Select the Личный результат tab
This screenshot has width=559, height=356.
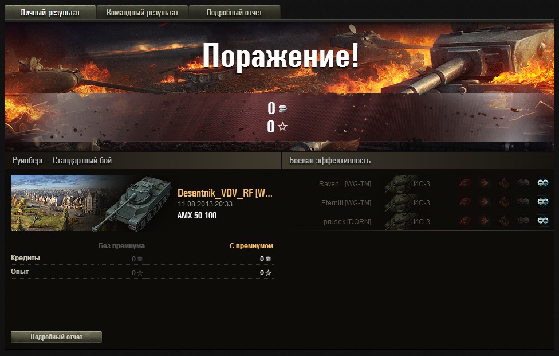[x=50, y=13]
